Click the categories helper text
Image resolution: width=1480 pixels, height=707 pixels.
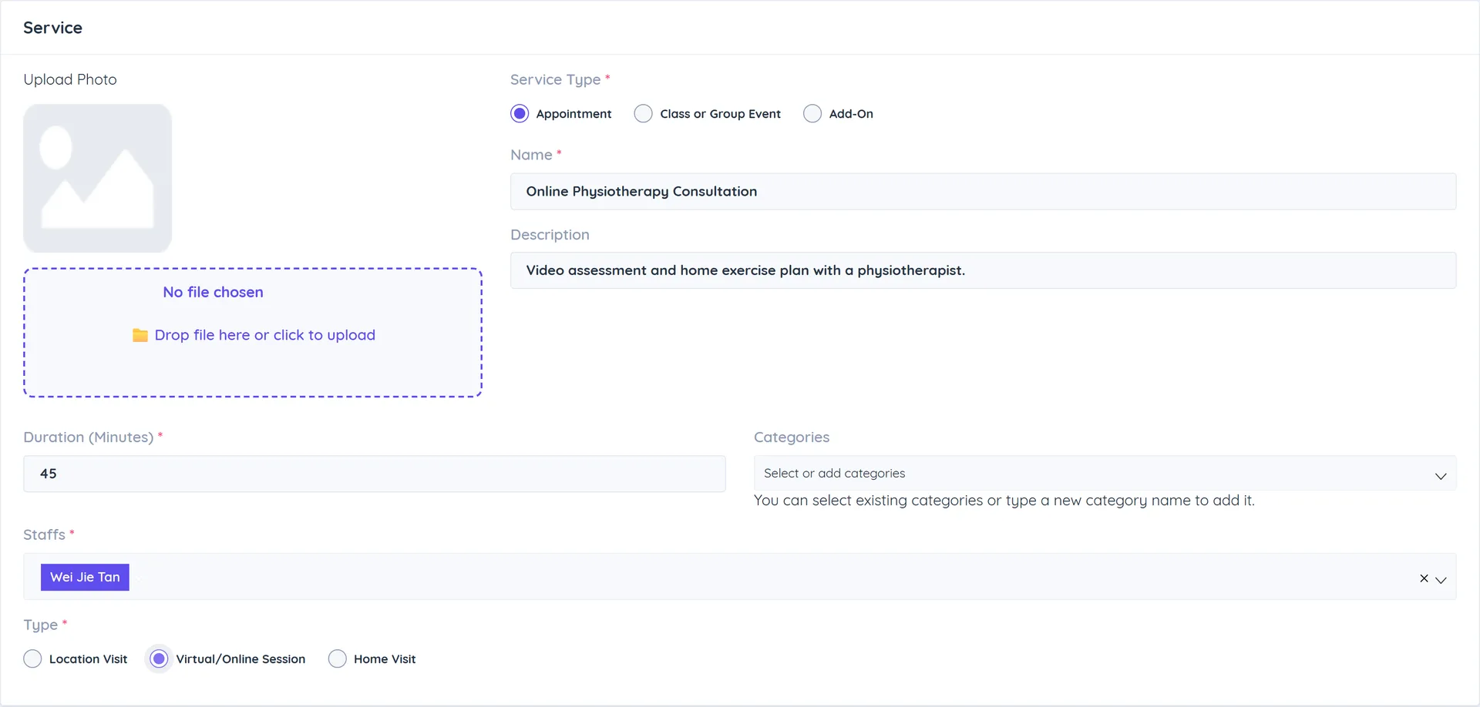tap(1004, 501)
